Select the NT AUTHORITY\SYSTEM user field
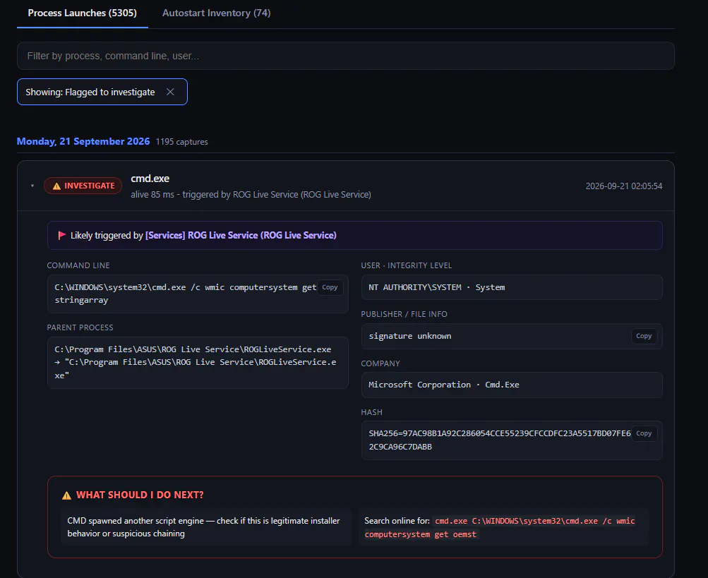The image size is (708, 578). click(x=512, y=287)
